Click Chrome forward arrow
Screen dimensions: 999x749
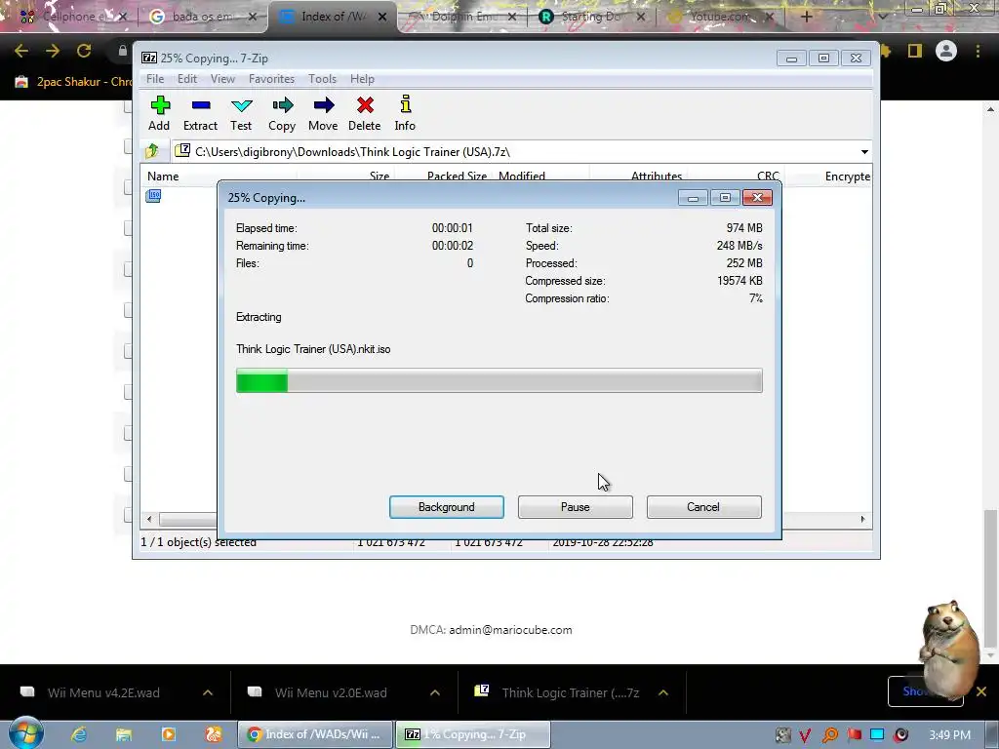coord(53,51)
